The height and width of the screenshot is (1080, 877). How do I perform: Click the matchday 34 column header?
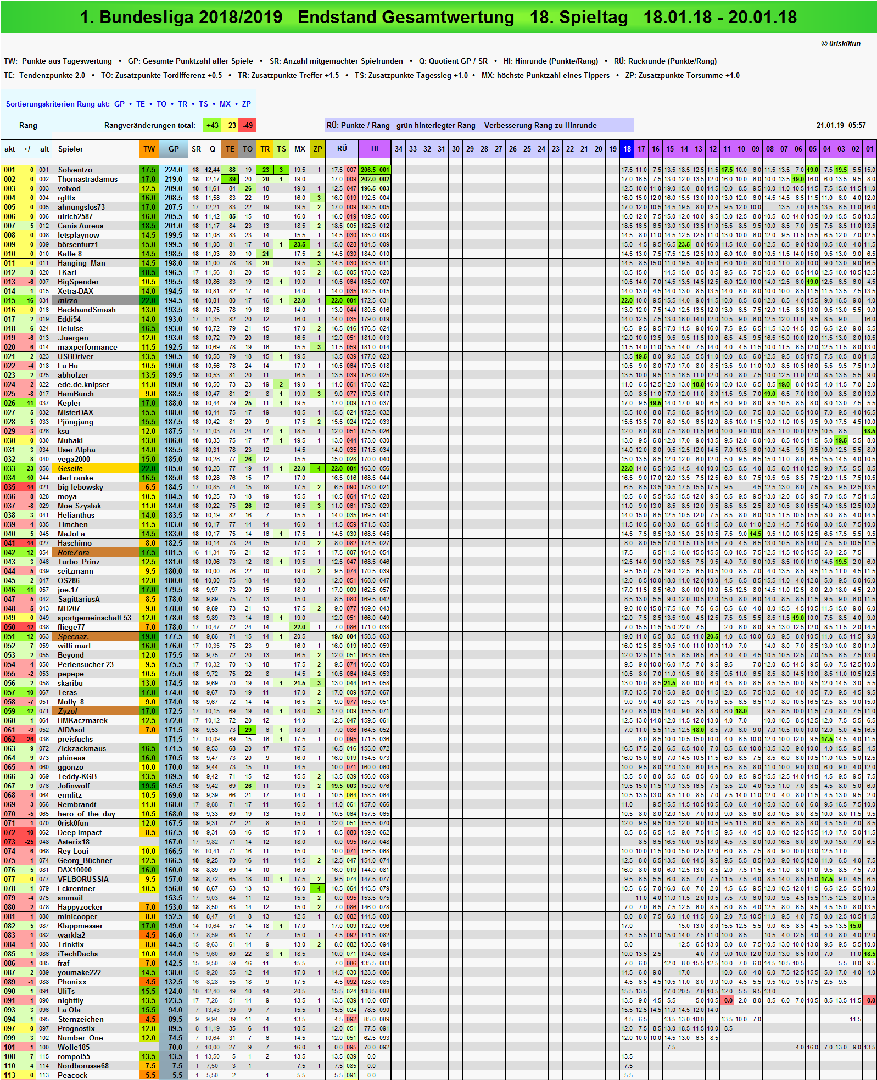tap(399, 149)
